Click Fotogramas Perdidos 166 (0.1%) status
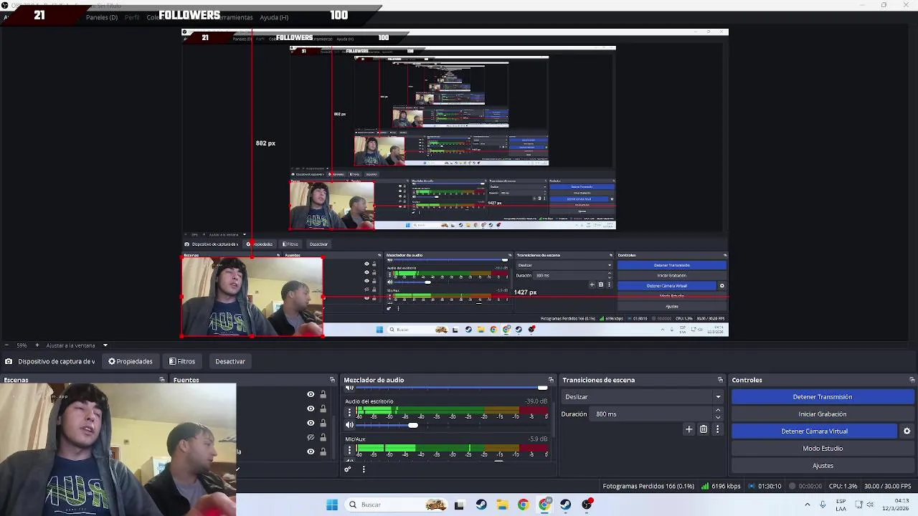918x516 pixels. pyautogui.click(x=648, y=486)
